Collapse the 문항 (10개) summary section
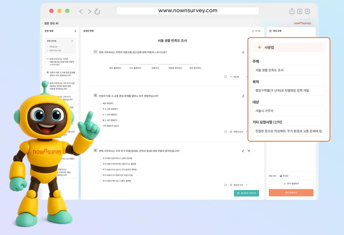 pyautogui.click(x=72, y=41)
